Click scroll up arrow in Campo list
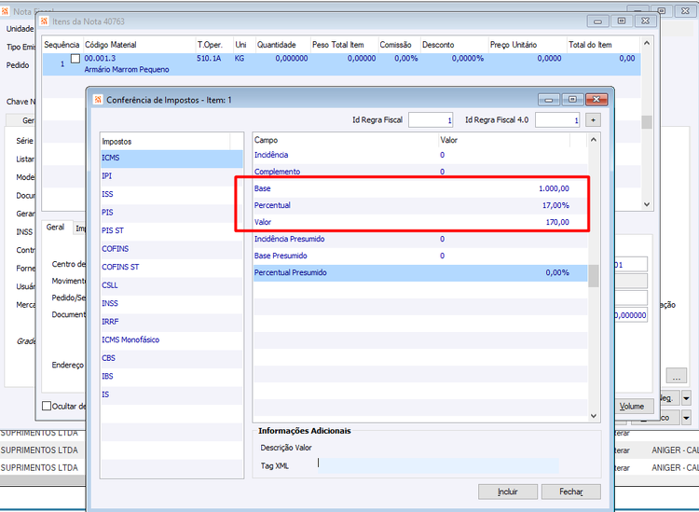Viewport: 699px width, 512px height. [x=594, y=140]
